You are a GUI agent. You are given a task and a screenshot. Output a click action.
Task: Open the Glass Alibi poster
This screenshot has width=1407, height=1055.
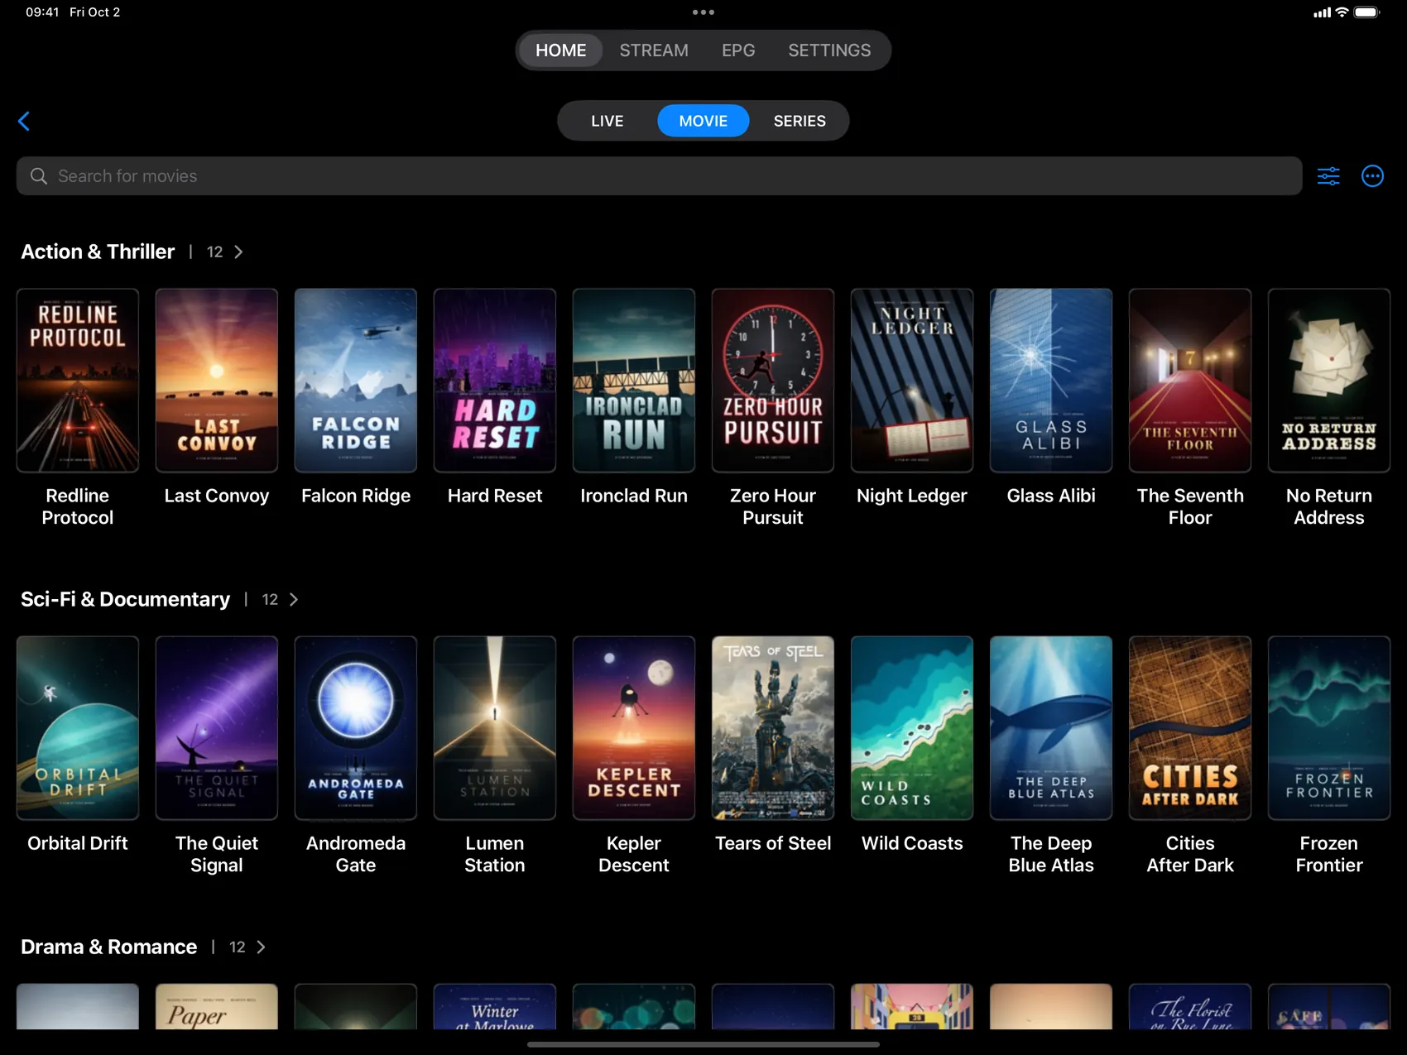tap(1051, 381)
